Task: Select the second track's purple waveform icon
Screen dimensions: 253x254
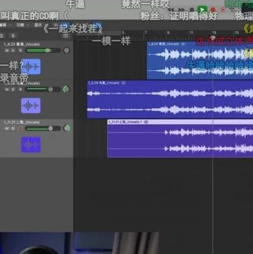Action: tap(31, 106)
